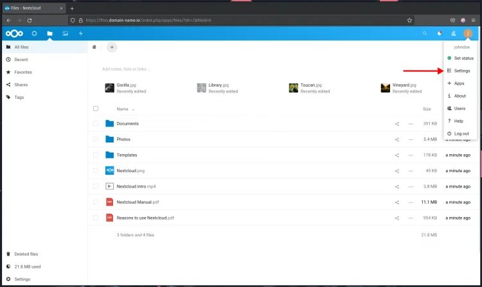Viewport: 482px width, 287px height.
Task: Choose Help in user menu
Action: tap(460, 121)
